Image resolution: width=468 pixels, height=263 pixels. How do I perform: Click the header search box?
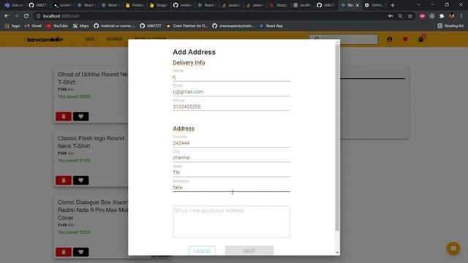[x=343, y=39]
